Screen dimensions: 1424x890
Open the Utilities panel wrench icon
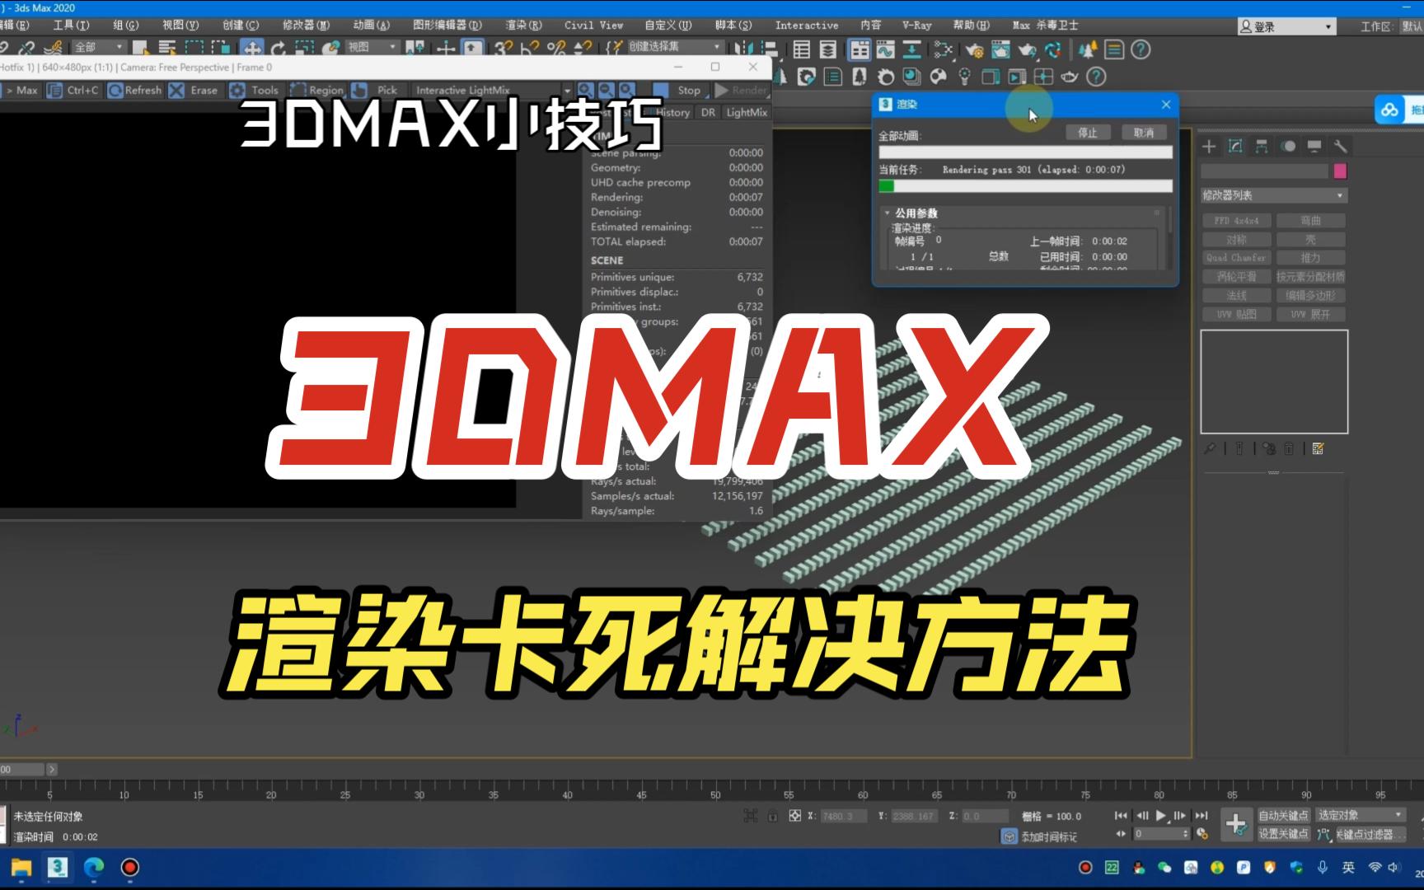point(1340,147)
